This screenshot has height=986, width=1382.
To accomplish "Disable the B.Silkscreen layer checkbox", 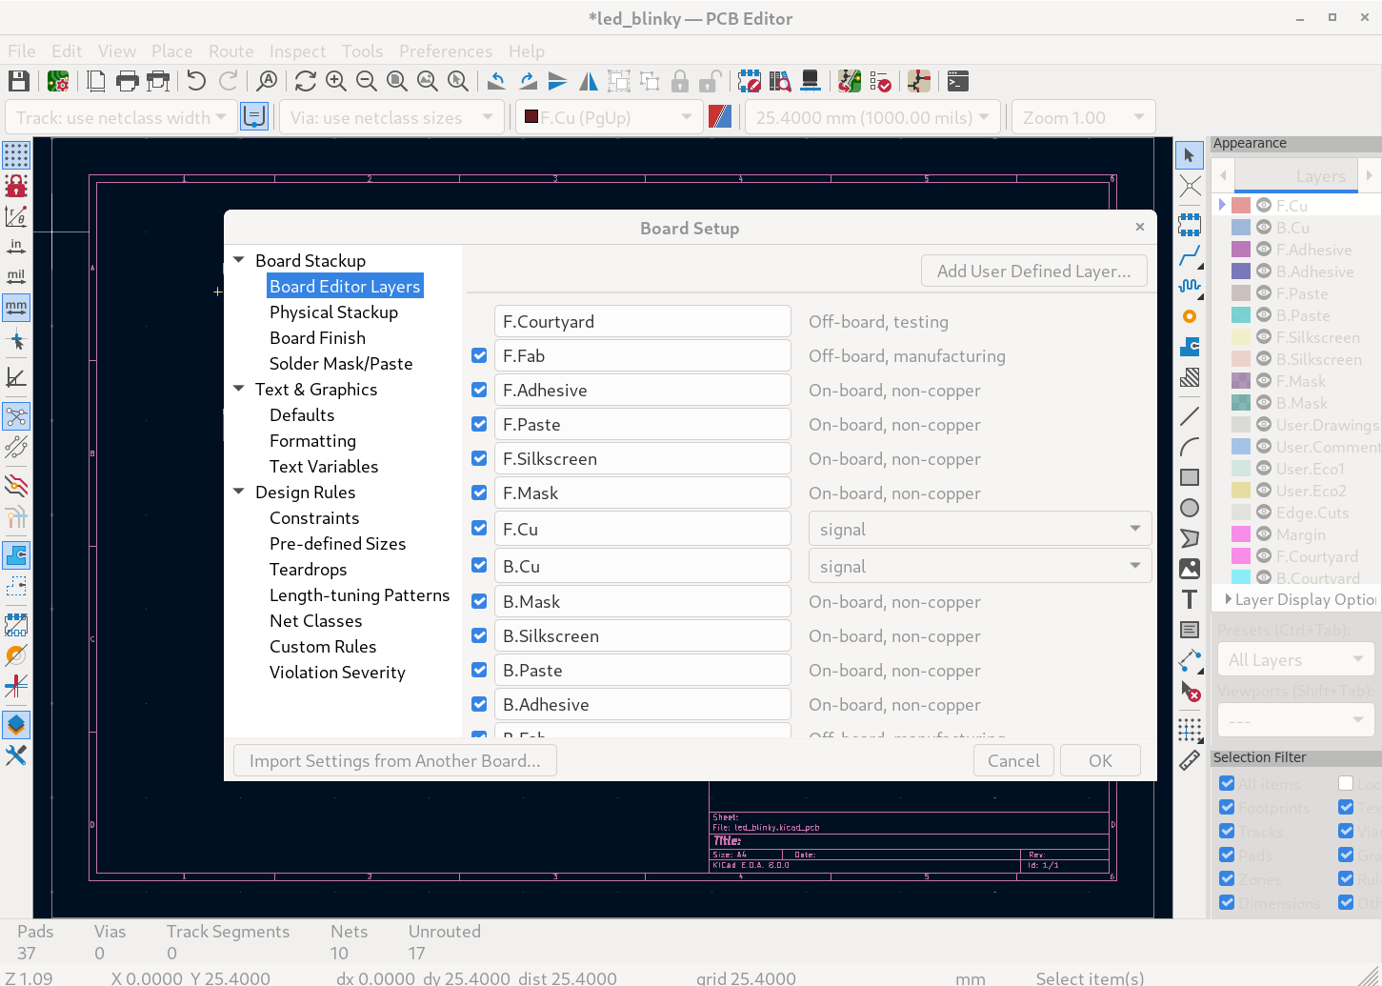I will (x=479, y=636).
